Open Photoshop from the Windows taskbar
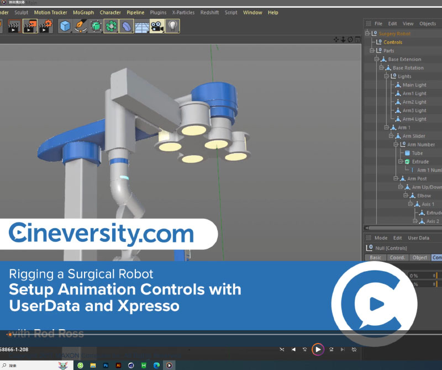Screen dimensions: 442x370 pos(106,365)
